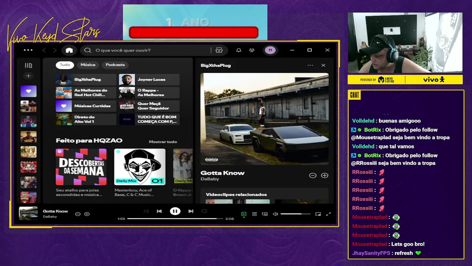This screenshot has height=266, width=472.
Task: Open the Browse icon in search bar
Action: point(219,50)
